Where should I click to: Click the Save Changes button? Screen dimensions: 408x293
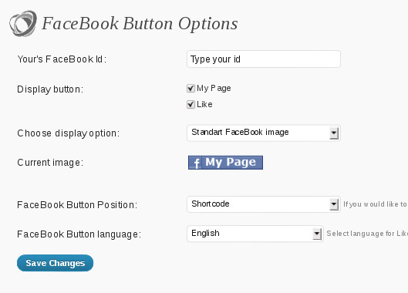coord(56,263)
